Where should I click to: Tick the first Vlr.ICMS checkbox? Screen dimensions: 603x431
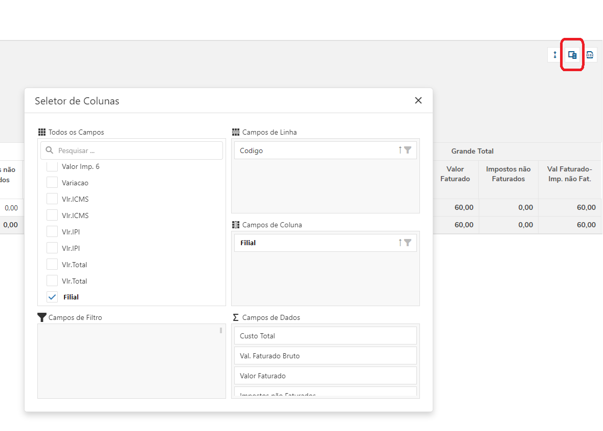click(52, 199)
